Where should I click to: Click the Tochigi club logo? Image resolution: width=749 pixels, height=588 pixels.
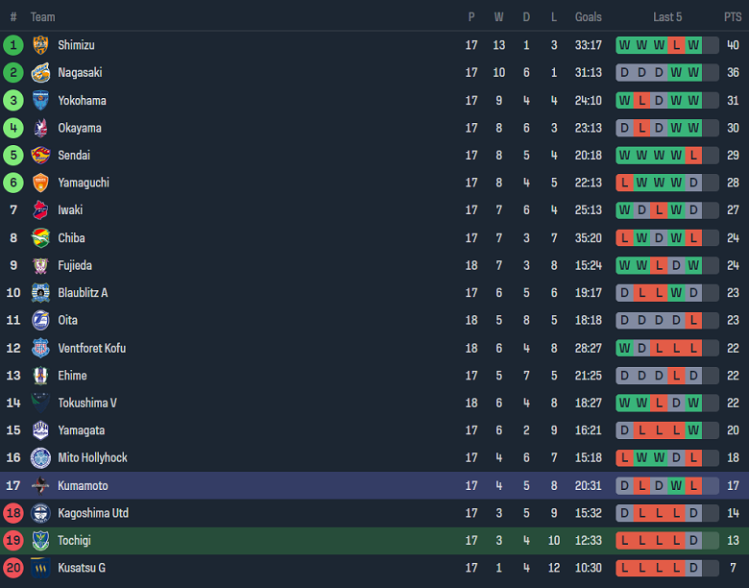point(40,541)
